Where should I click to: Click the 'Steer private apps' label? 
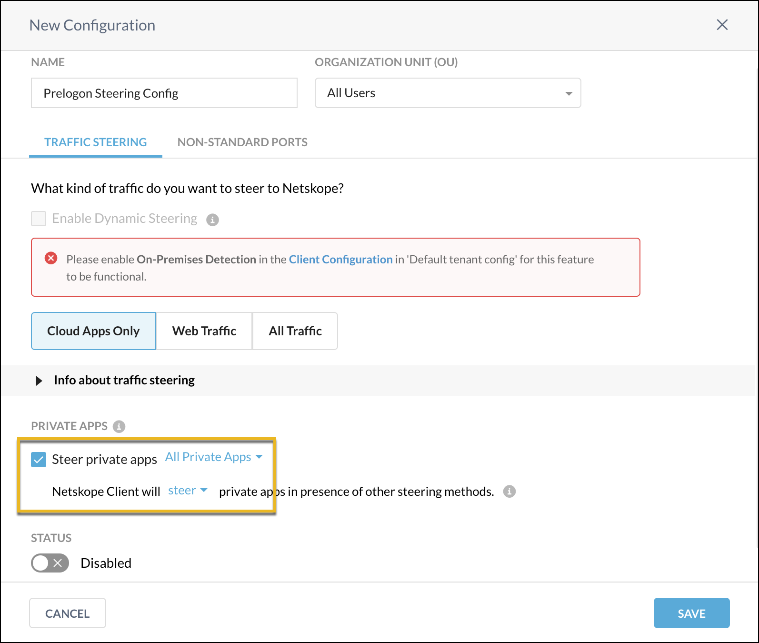click(x=104, y=460)
